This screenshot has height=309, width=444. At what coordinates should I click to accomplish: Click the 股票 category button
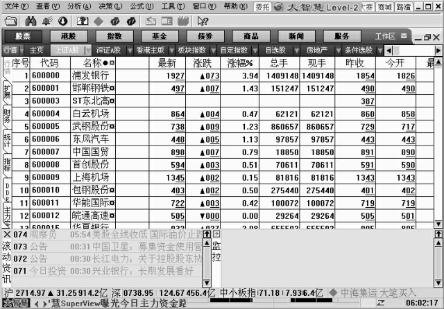[23, 36]
